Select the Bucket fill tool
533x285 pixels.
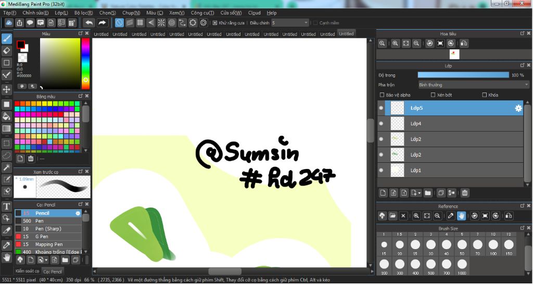(6, 116)
